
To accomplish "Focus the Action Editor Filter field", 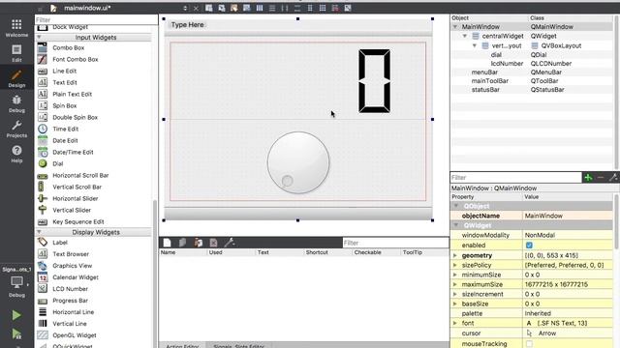I will [395, 243].
